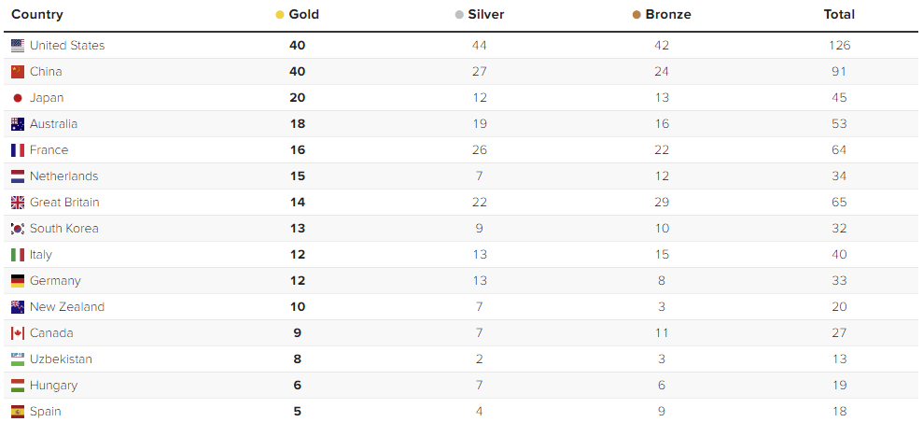Select the Great Britain flag icon
923x422 pixels.
[x=18, y=203]
